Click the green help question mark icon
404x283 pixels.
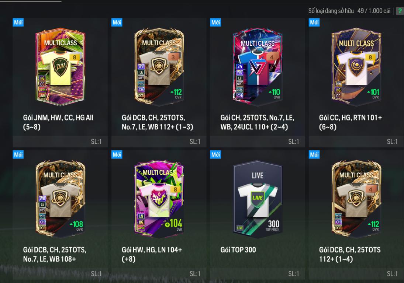[400, 11]
